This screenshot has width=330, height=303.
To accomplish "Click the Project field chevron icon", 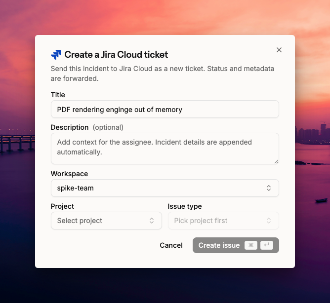I will 152,221.
